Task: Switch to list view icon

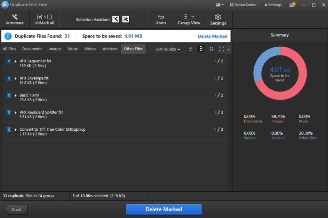Action: click(190, 49)
